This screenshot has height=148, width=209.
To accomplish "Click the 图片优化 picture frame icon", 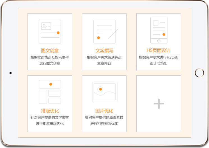I will [104, 92].
